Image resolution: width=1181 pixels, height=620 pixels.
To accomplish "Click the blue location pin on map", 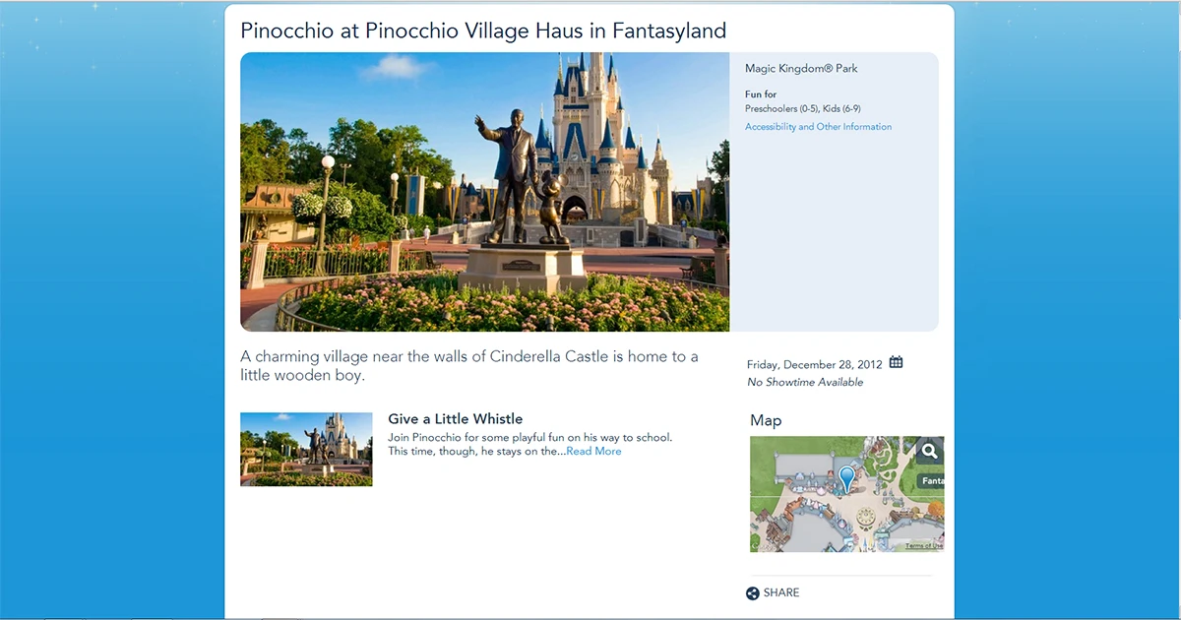I will point(846,479).
